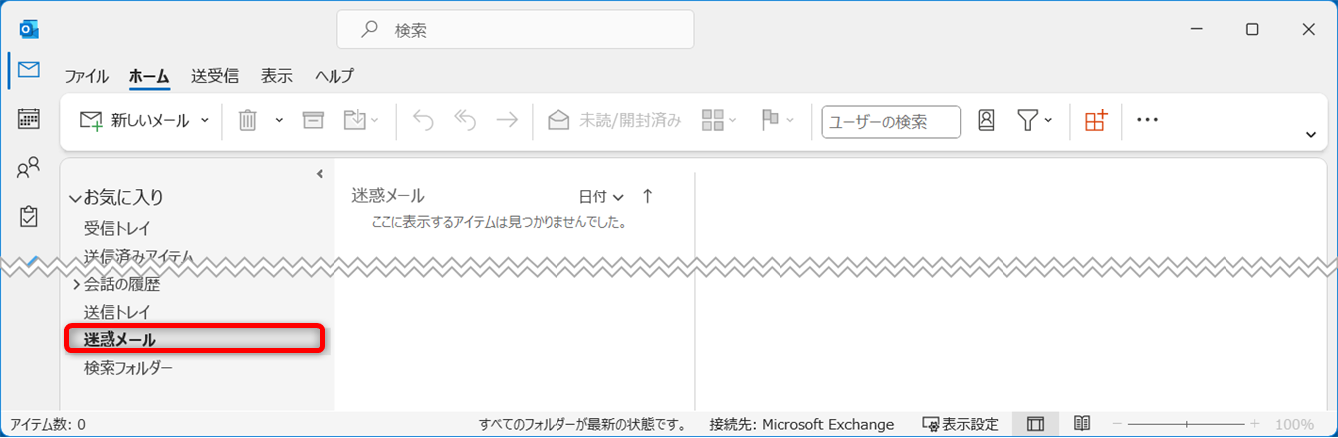Open the 日付 sort dropdown
Screen dimensions: 1338x438
tap(601, 197)
